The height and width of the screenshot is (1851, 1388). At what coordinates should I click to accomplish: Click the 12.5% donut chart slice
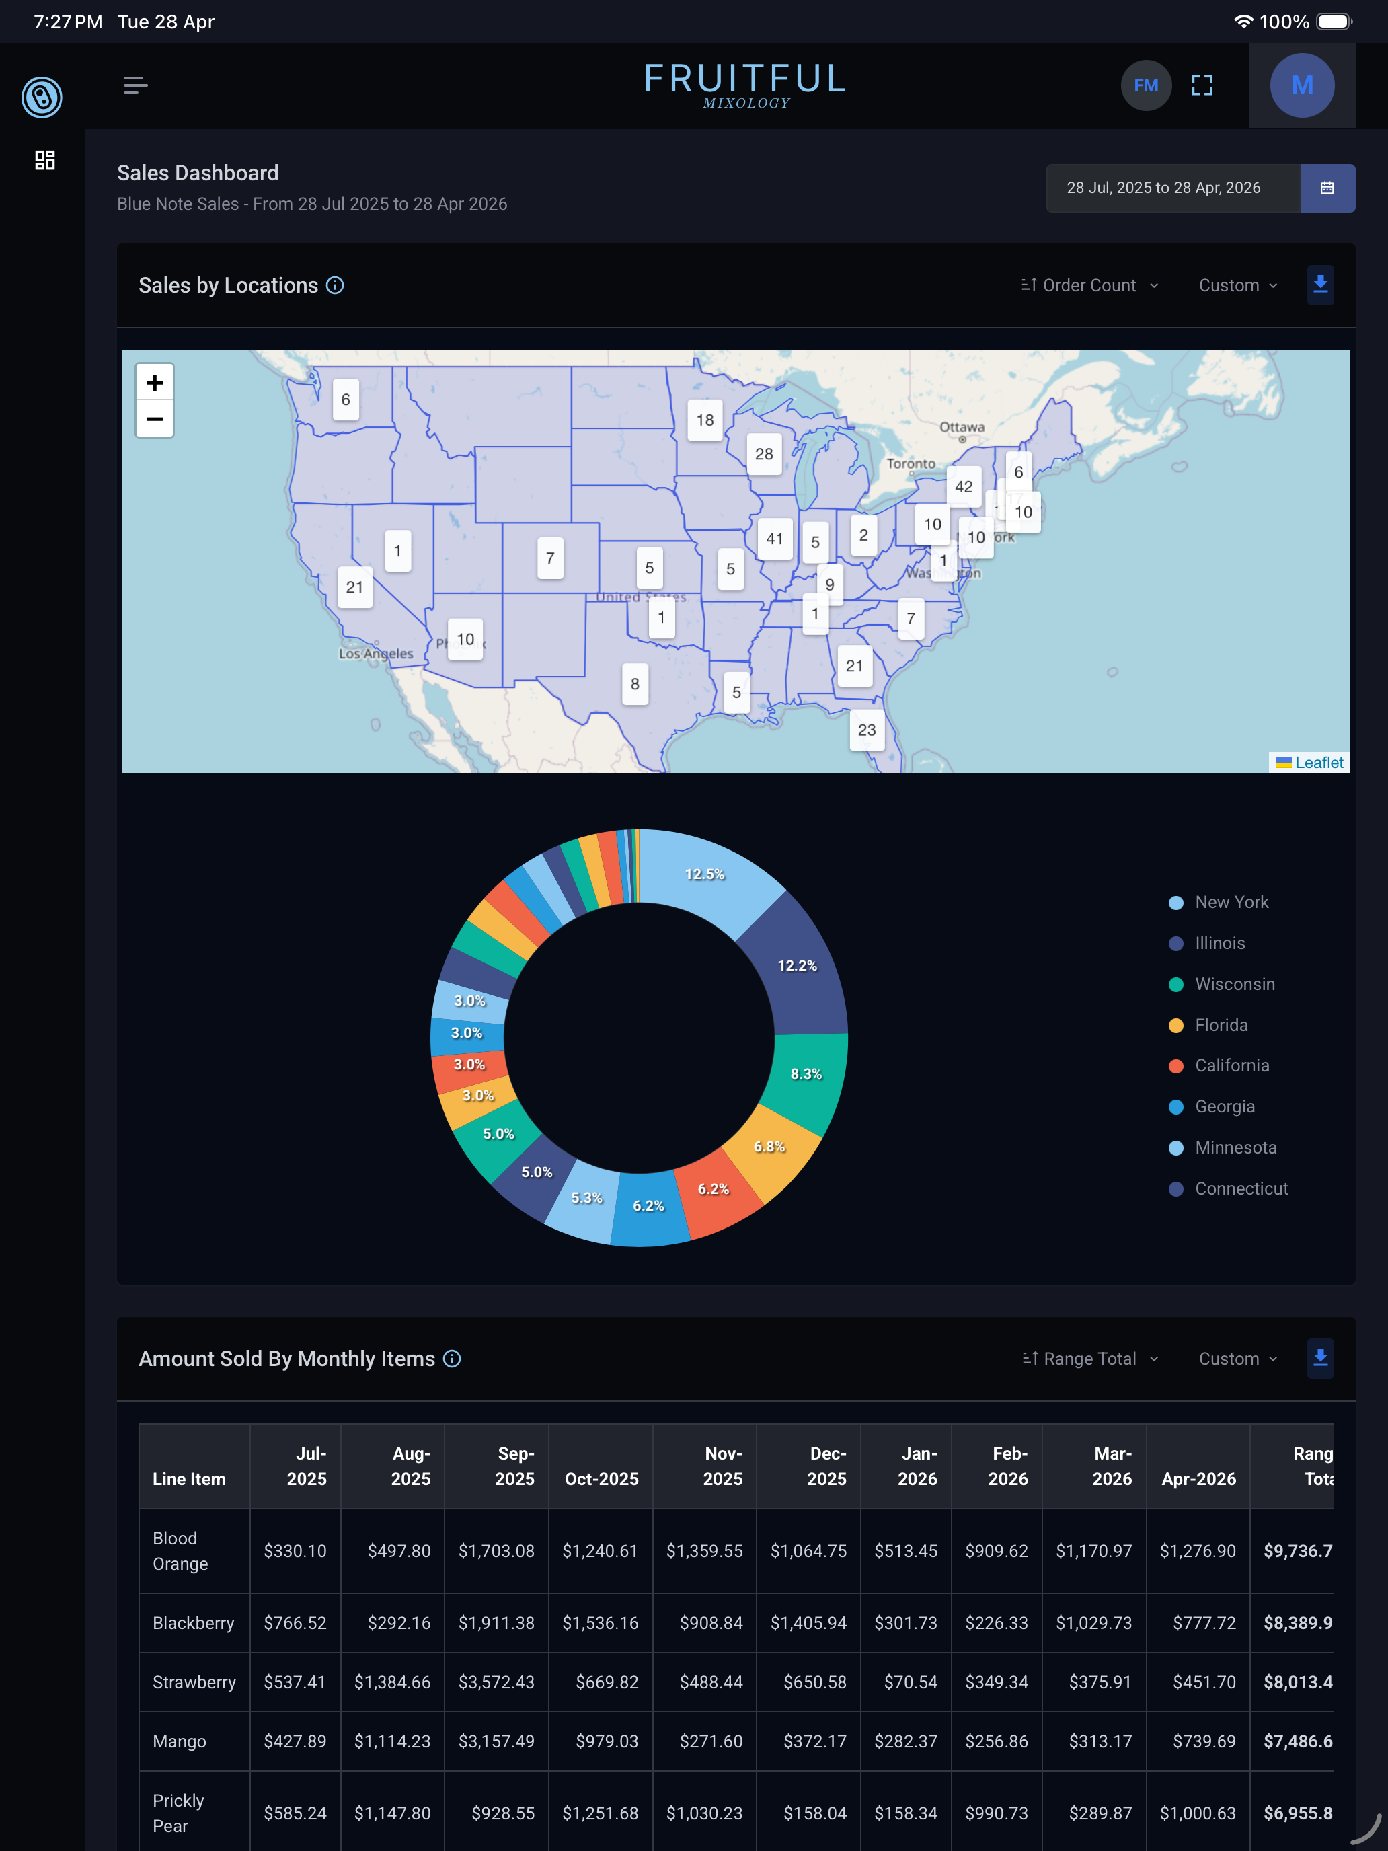[x=705, y=874]
